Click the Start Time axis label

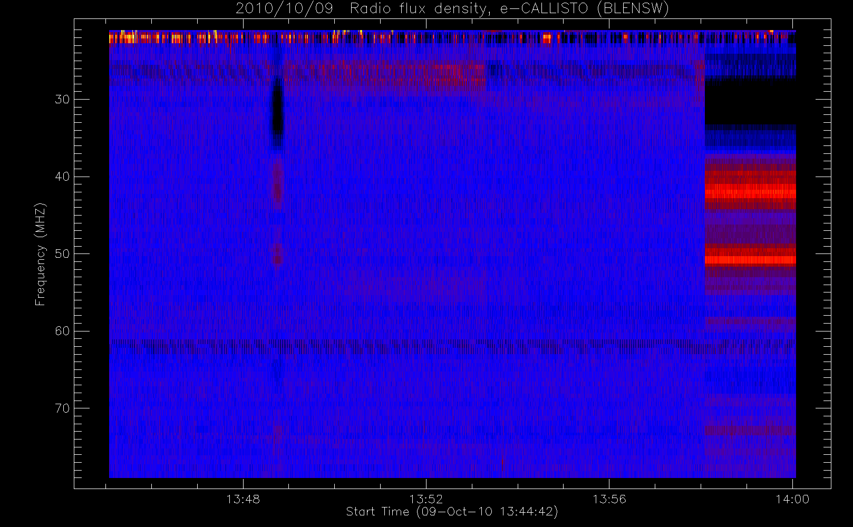pos(452,512)
